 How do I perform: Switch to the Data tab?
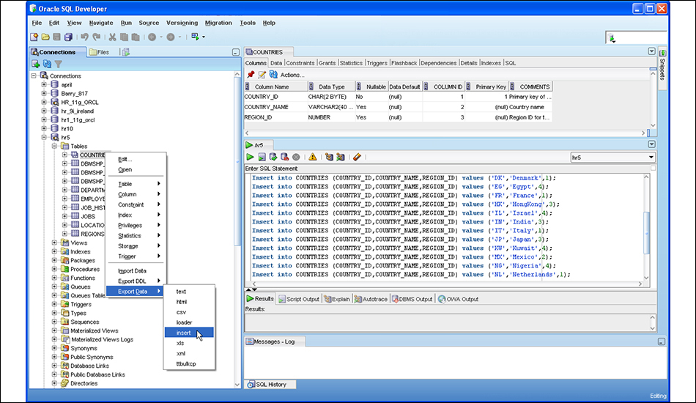tap(276, 63)
